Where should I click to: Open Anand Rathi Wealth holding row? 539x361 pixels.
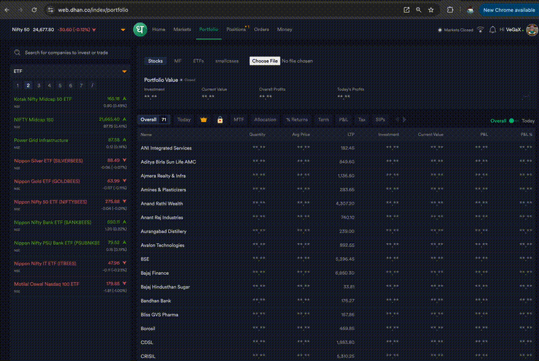338,203
